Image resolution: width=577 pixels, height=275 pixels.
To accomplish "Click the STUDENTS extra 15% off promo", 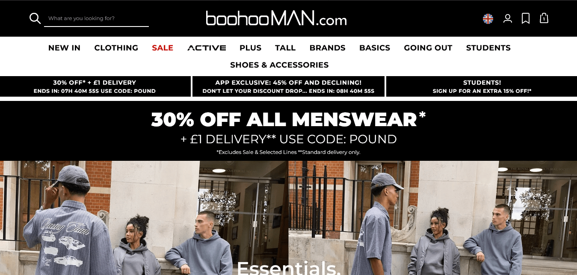I will pos(482,86).
